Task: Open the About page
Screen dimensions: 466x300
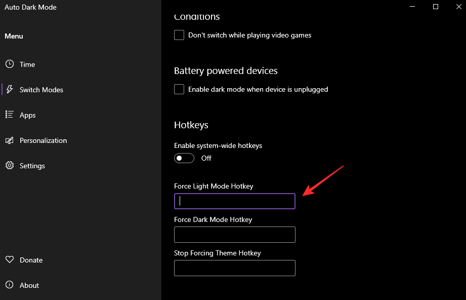Action: click(x=29, y=285)
